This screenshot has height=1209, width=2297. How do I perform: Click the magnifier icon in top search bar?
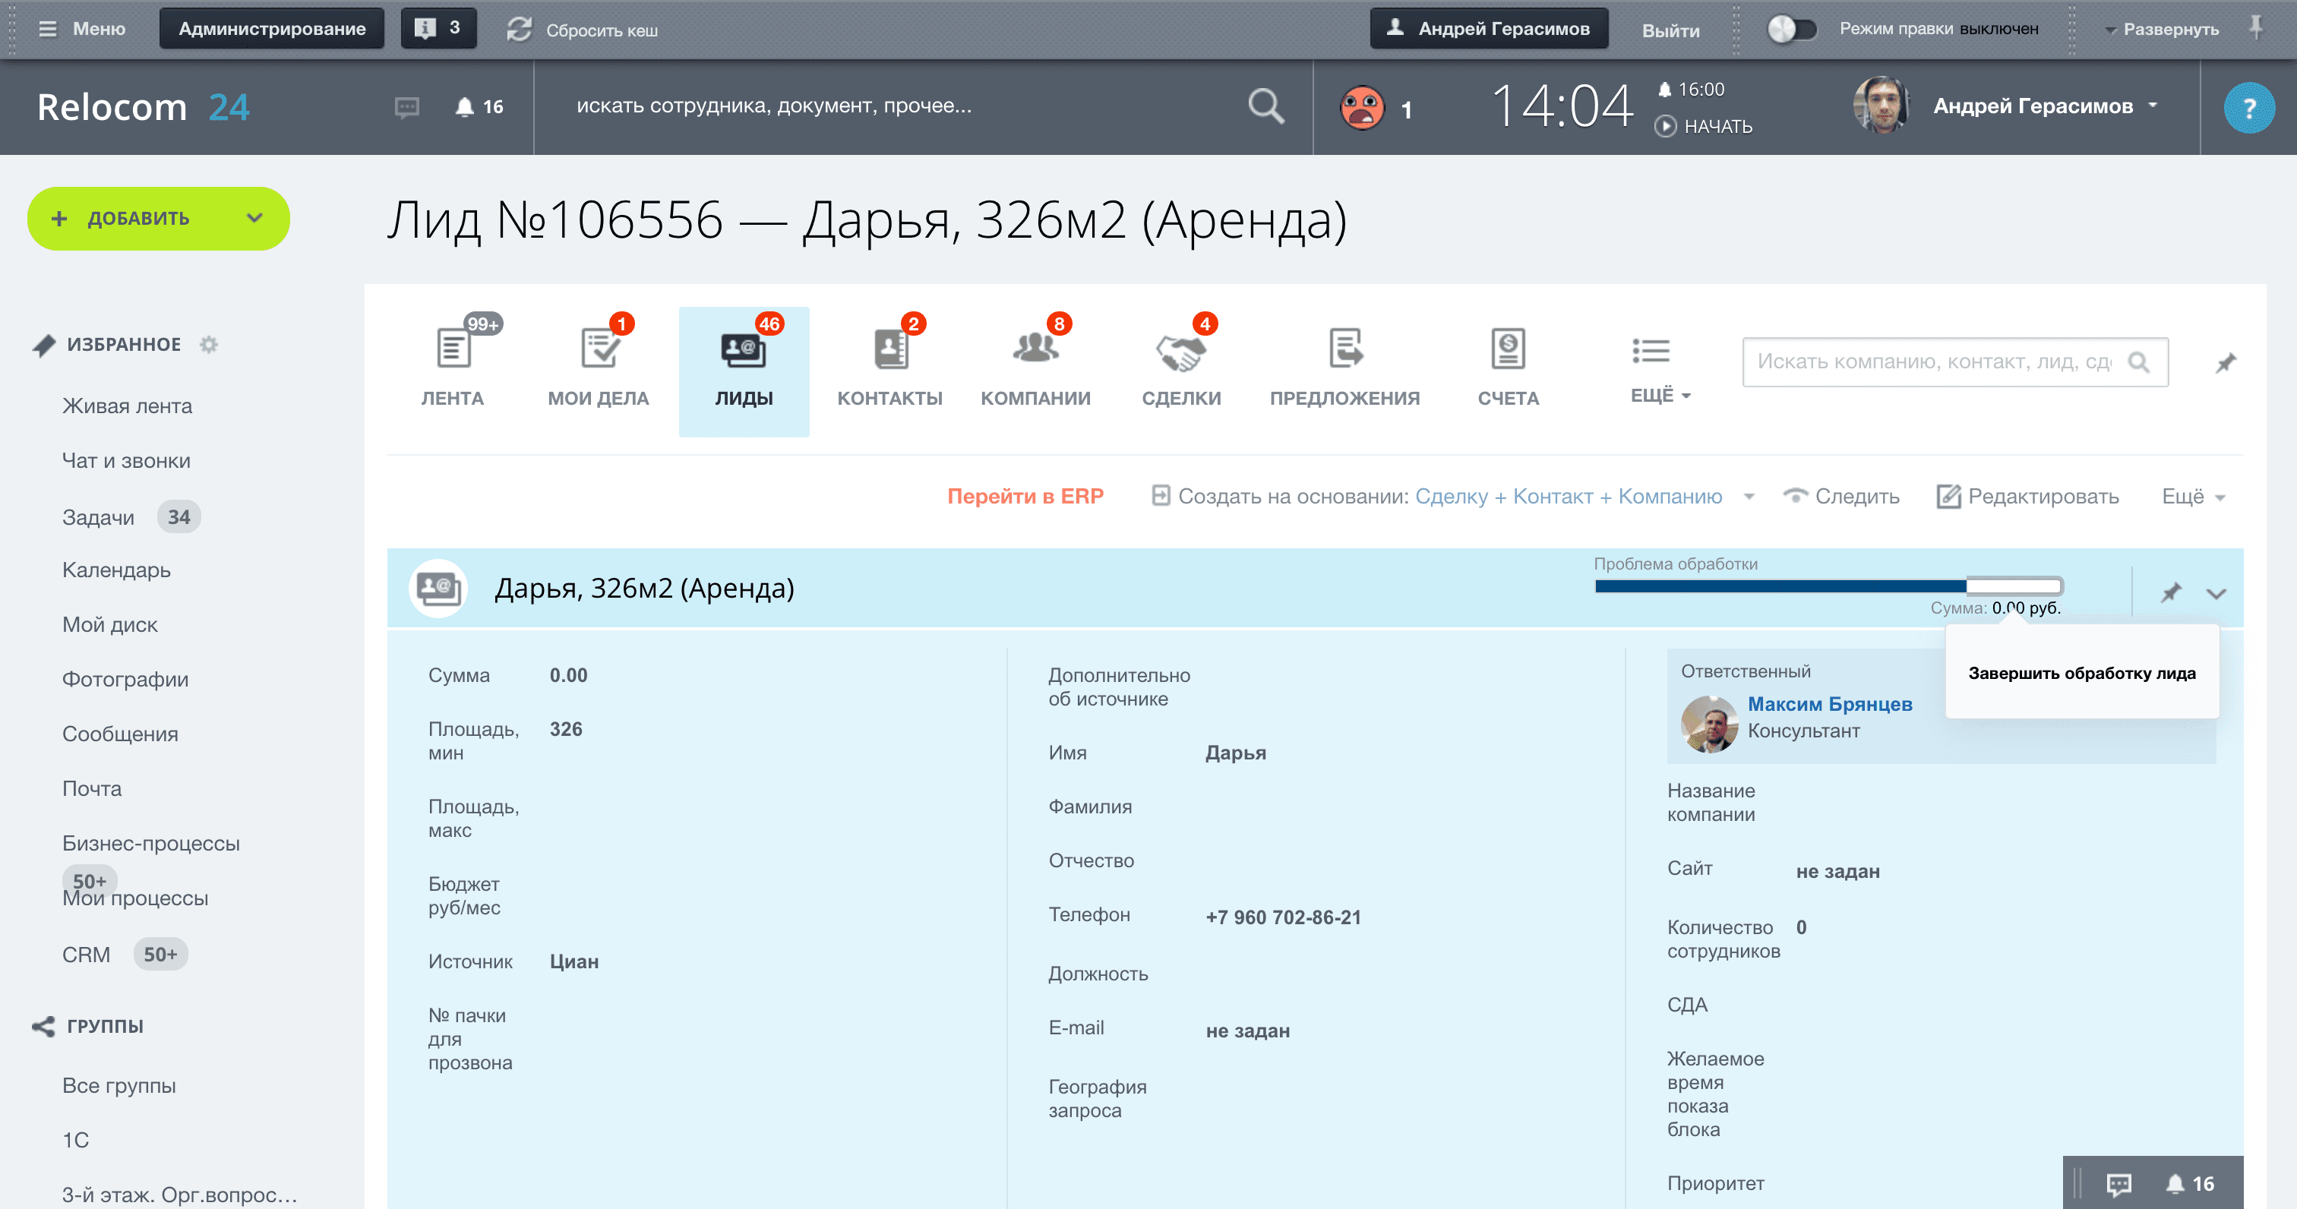point(1265,106)
